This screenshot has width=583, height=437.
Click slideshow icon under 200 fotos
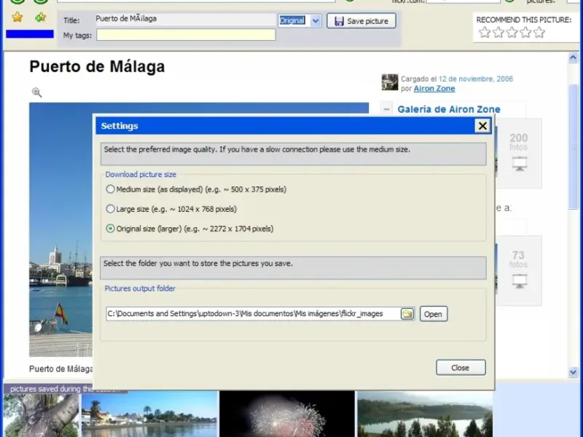click(520, 163)
